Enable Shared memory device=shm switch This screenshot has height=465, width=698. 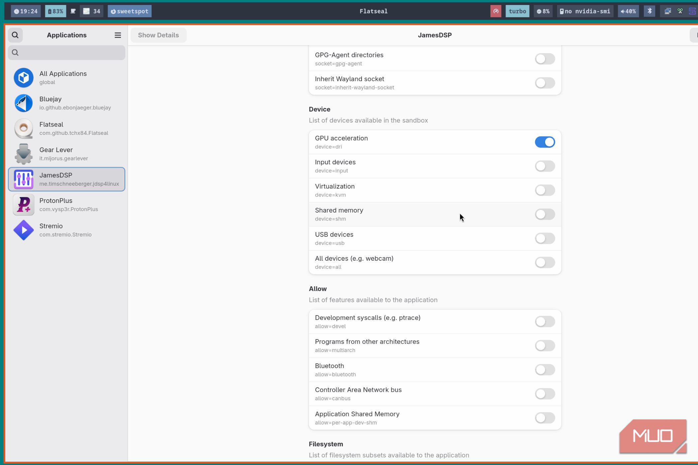click(x=545, y=214)
